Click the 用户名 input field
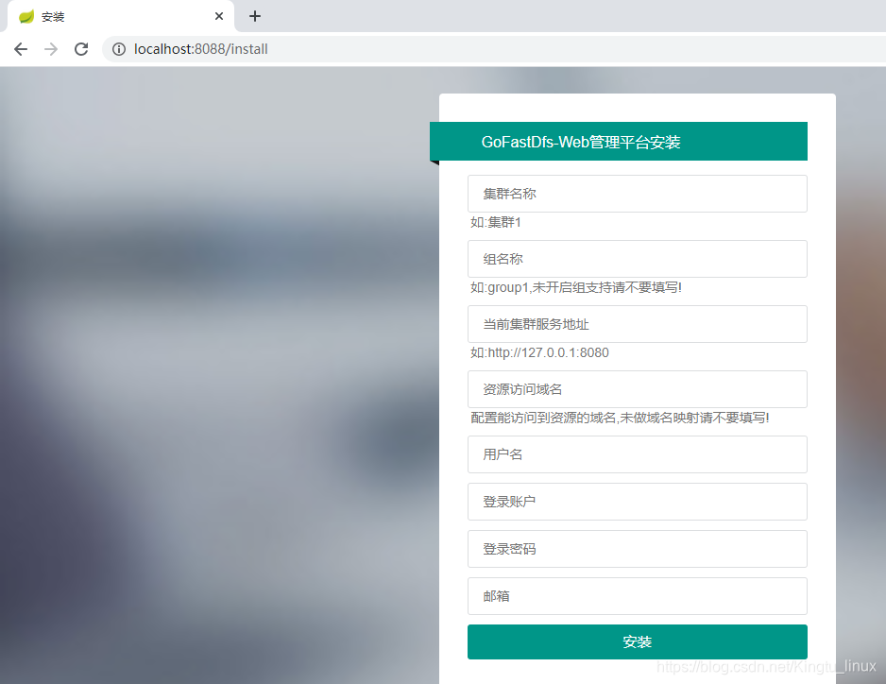 pos(637,454)
